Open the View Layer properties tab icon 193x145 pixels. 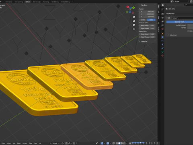pos(162,21)
